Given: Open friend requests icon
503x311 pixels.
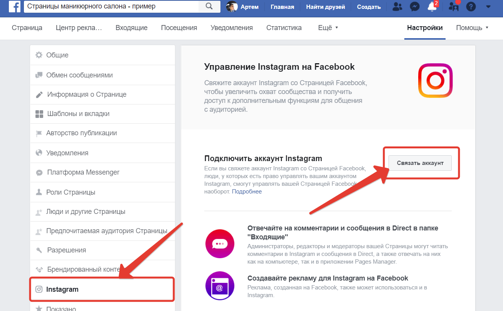Looking at the screenshot, I should tap(397, 7).
